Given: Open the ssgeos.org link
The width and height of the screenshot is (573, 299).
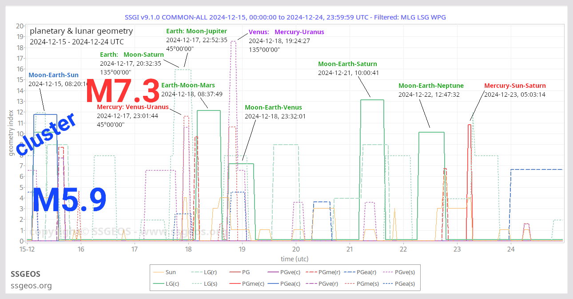Looking at the screenshot, I should click(x=31, y=286).
